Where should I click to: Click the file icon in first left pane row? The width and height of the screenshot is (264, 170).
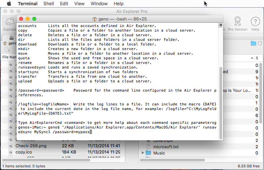[x=11, y=64]
